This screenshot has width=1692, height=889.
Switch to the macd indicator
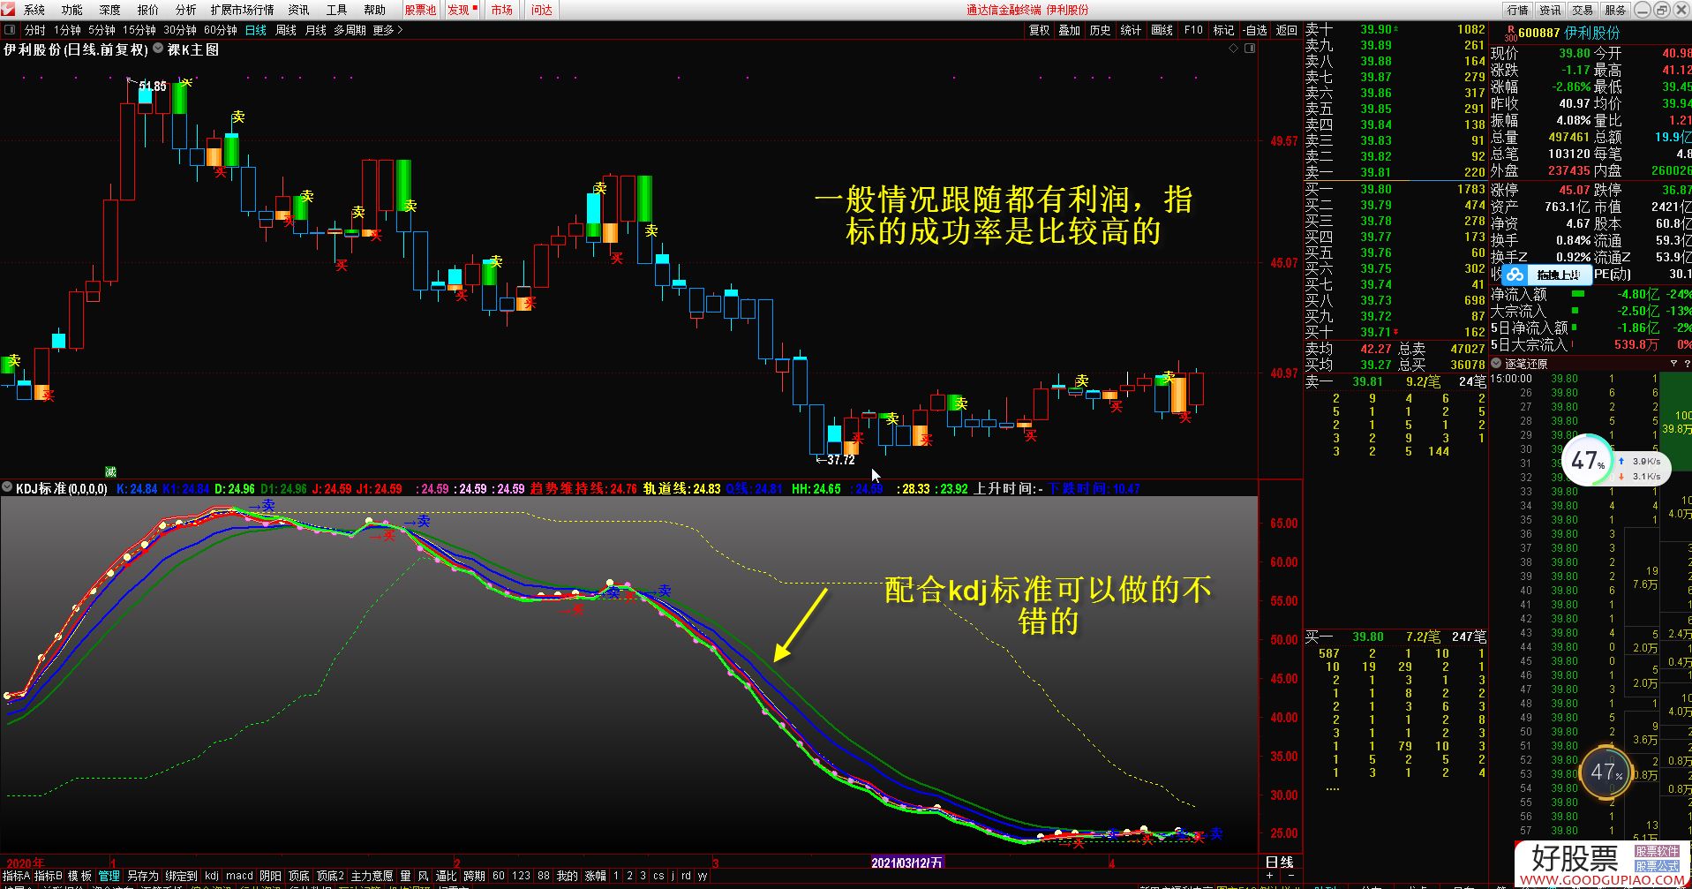[x=239, y=876]
